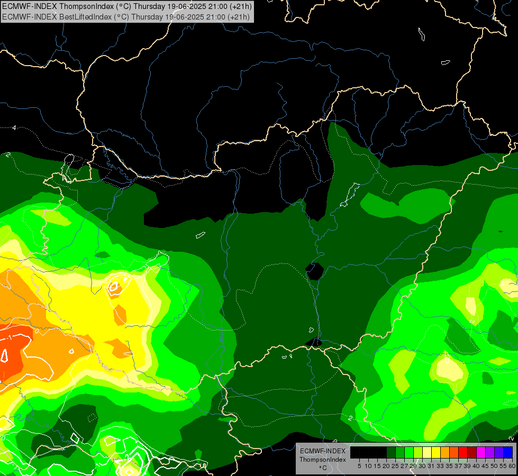Click the legend tick label 55
Image resolution: width=518 pixels, height=476 pixels.
[503, 466]
